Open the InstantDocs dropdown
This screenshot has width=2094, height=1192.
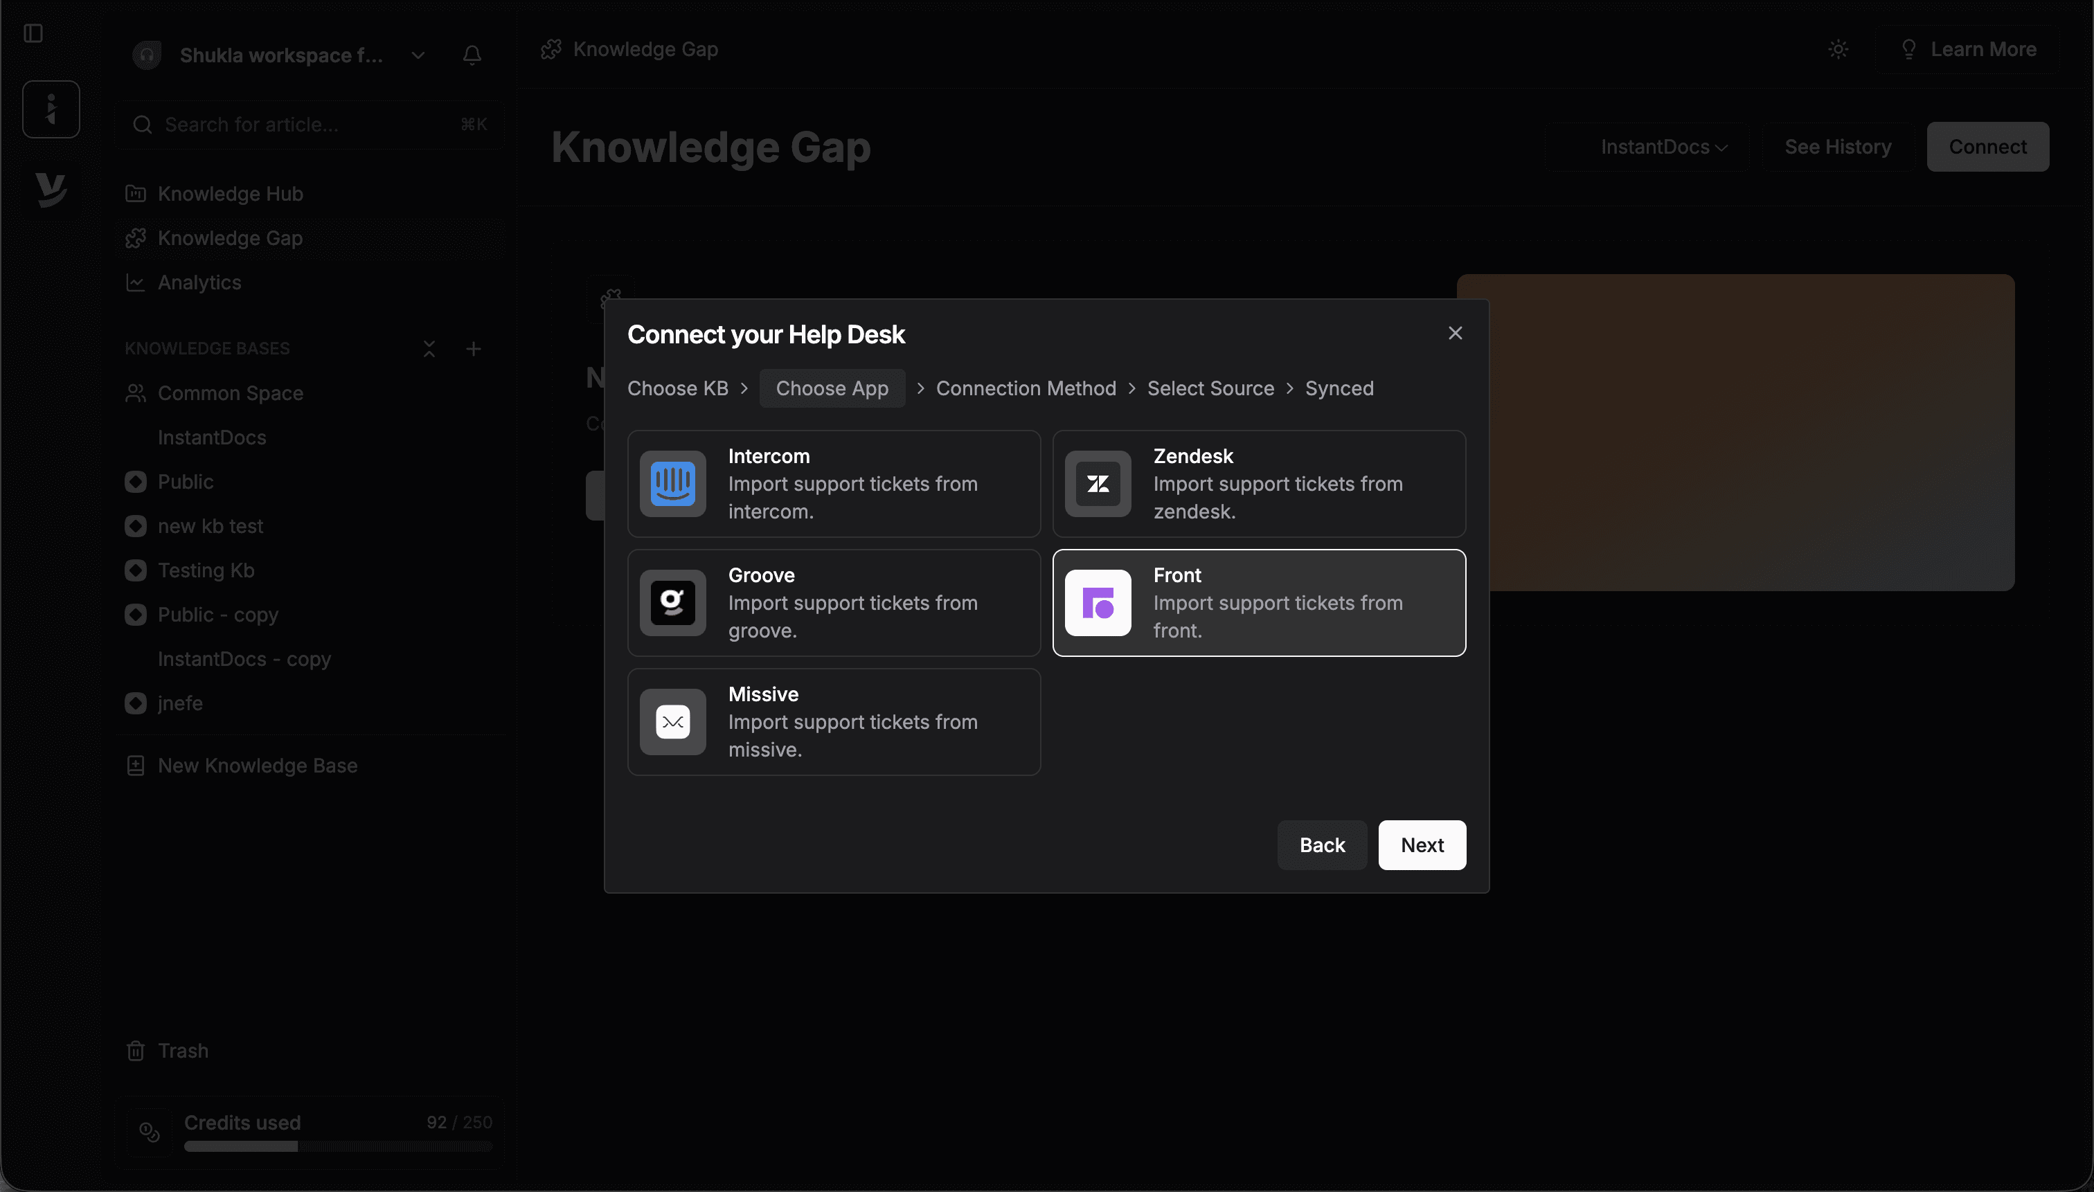click(1663, 147)
